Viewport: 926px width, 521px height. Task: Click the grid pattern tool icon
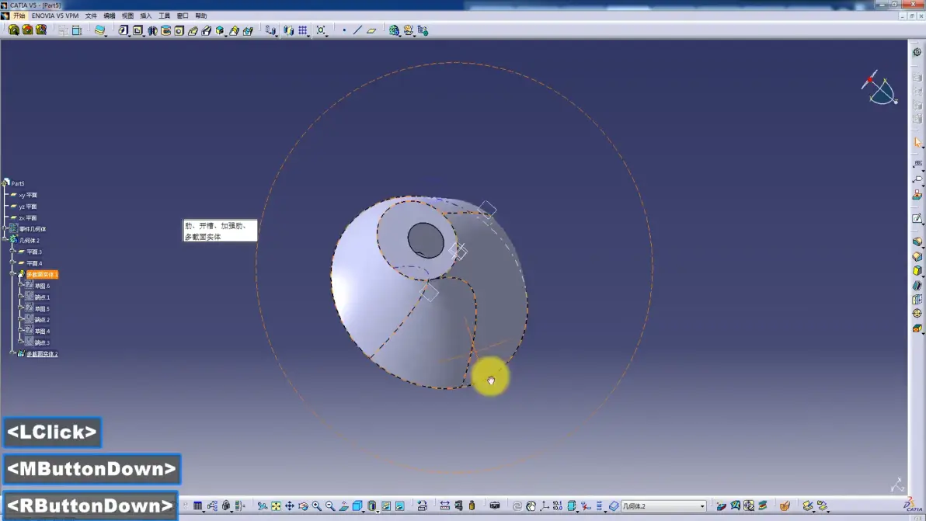[303, 30]
